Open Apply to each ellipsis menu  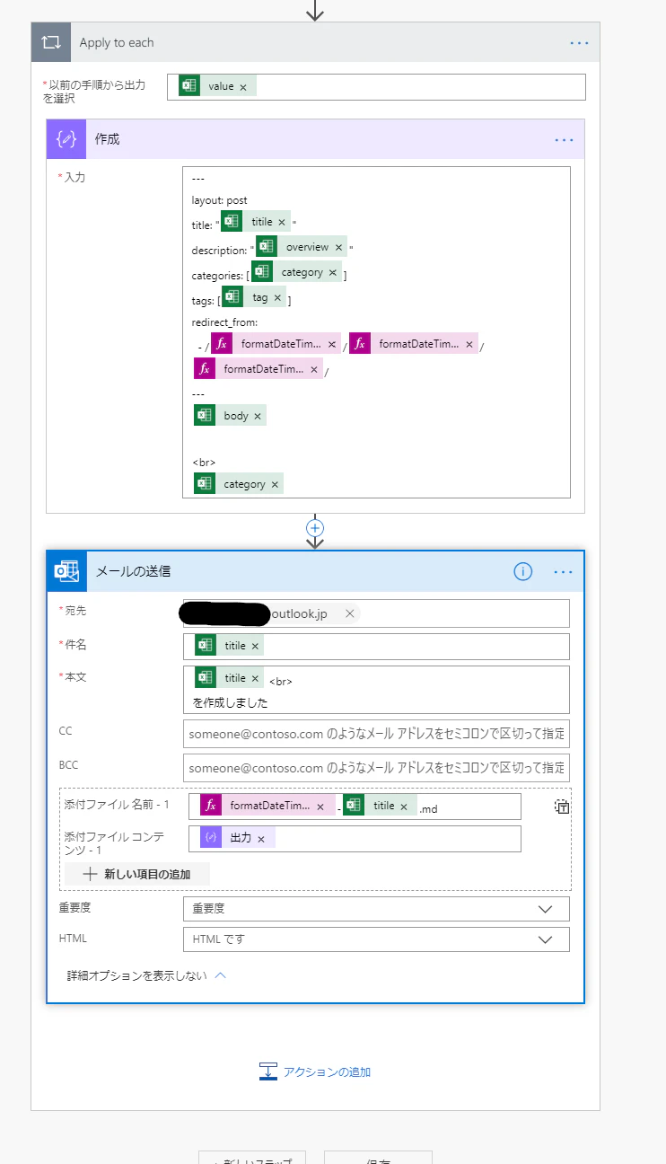(579, 43)
